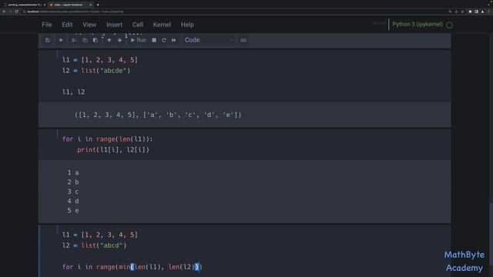This screenshot has width=493, height=277.
Task: Click output line '3 c'
Action: (x=73, y=192)
